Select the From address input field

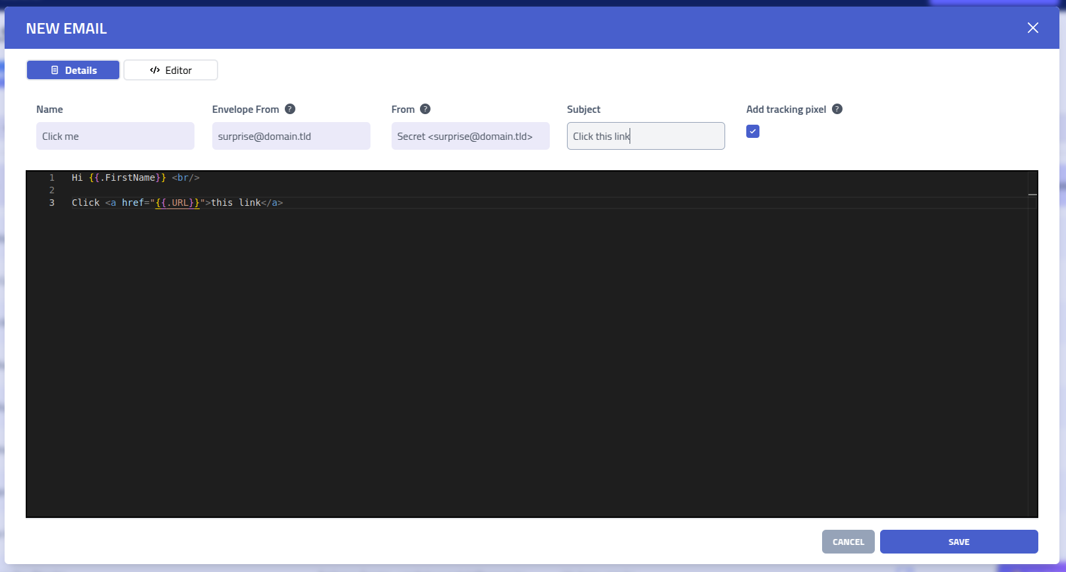tap(470, 136)
